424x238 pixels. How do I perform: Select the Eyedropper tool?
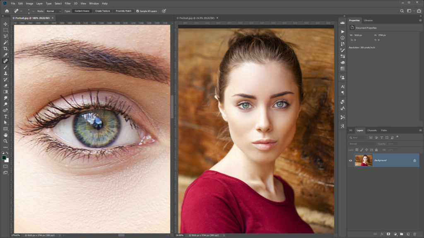pyautogui.click(x=5, y=54)
